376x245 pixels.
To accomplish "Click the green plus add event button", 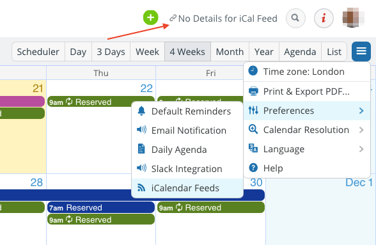I will coord(151,17).
